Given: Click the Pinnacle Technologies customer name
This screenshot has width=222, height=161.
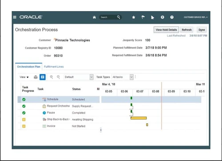Looking at the screenshot, I should (x=72, y=40).
